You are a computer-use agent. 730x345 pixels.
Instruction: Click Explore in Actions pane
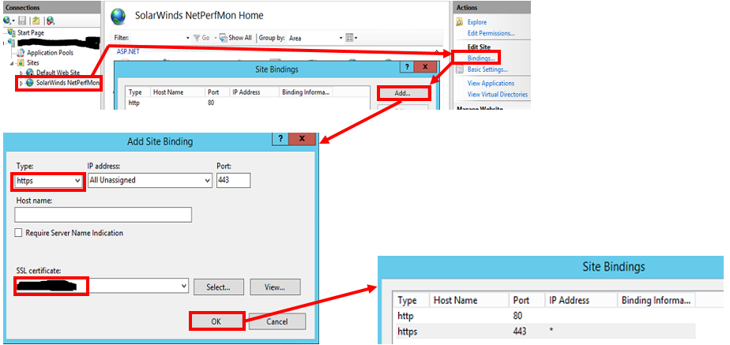tap(476, 22)
